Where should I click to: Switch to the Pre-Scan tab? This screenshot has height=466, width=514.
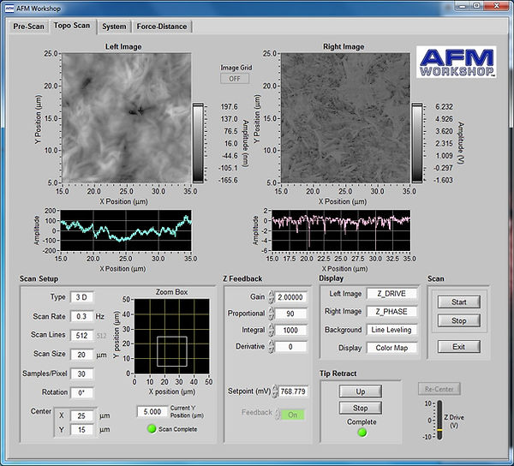(28, 26)
